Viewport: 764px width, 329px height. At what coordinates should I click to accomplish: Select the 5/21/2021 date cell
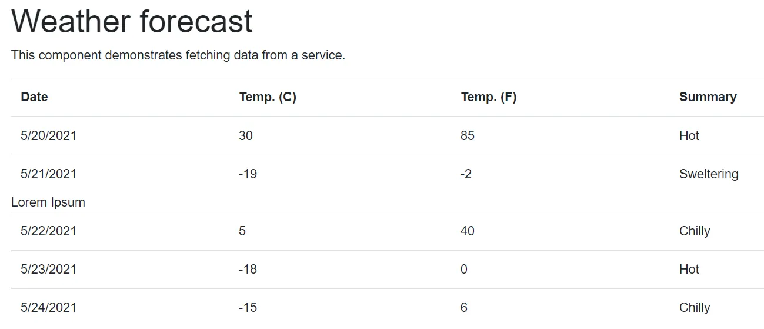coord(48,174)
